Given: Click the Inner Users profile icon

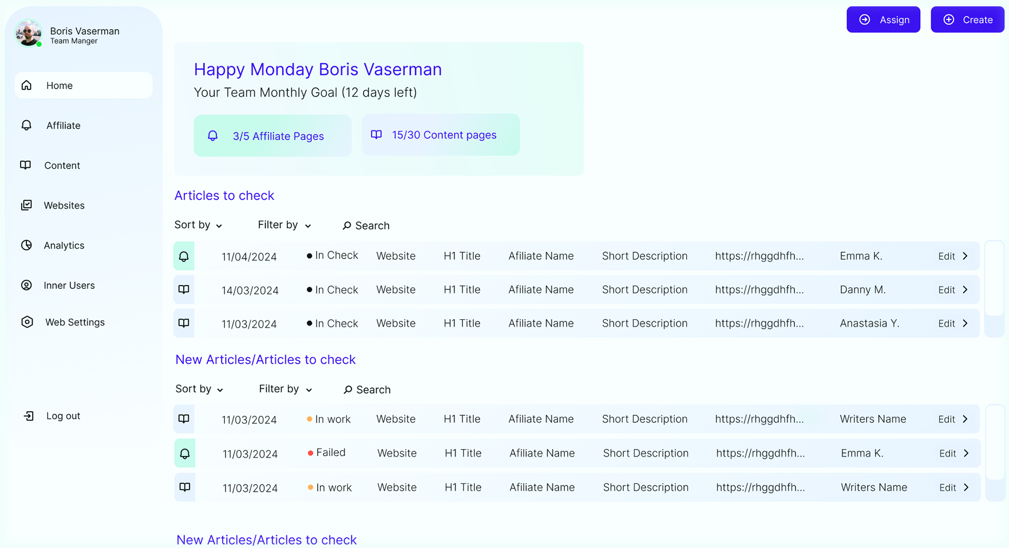Looking at the screenshot, I should click(26, 285).
